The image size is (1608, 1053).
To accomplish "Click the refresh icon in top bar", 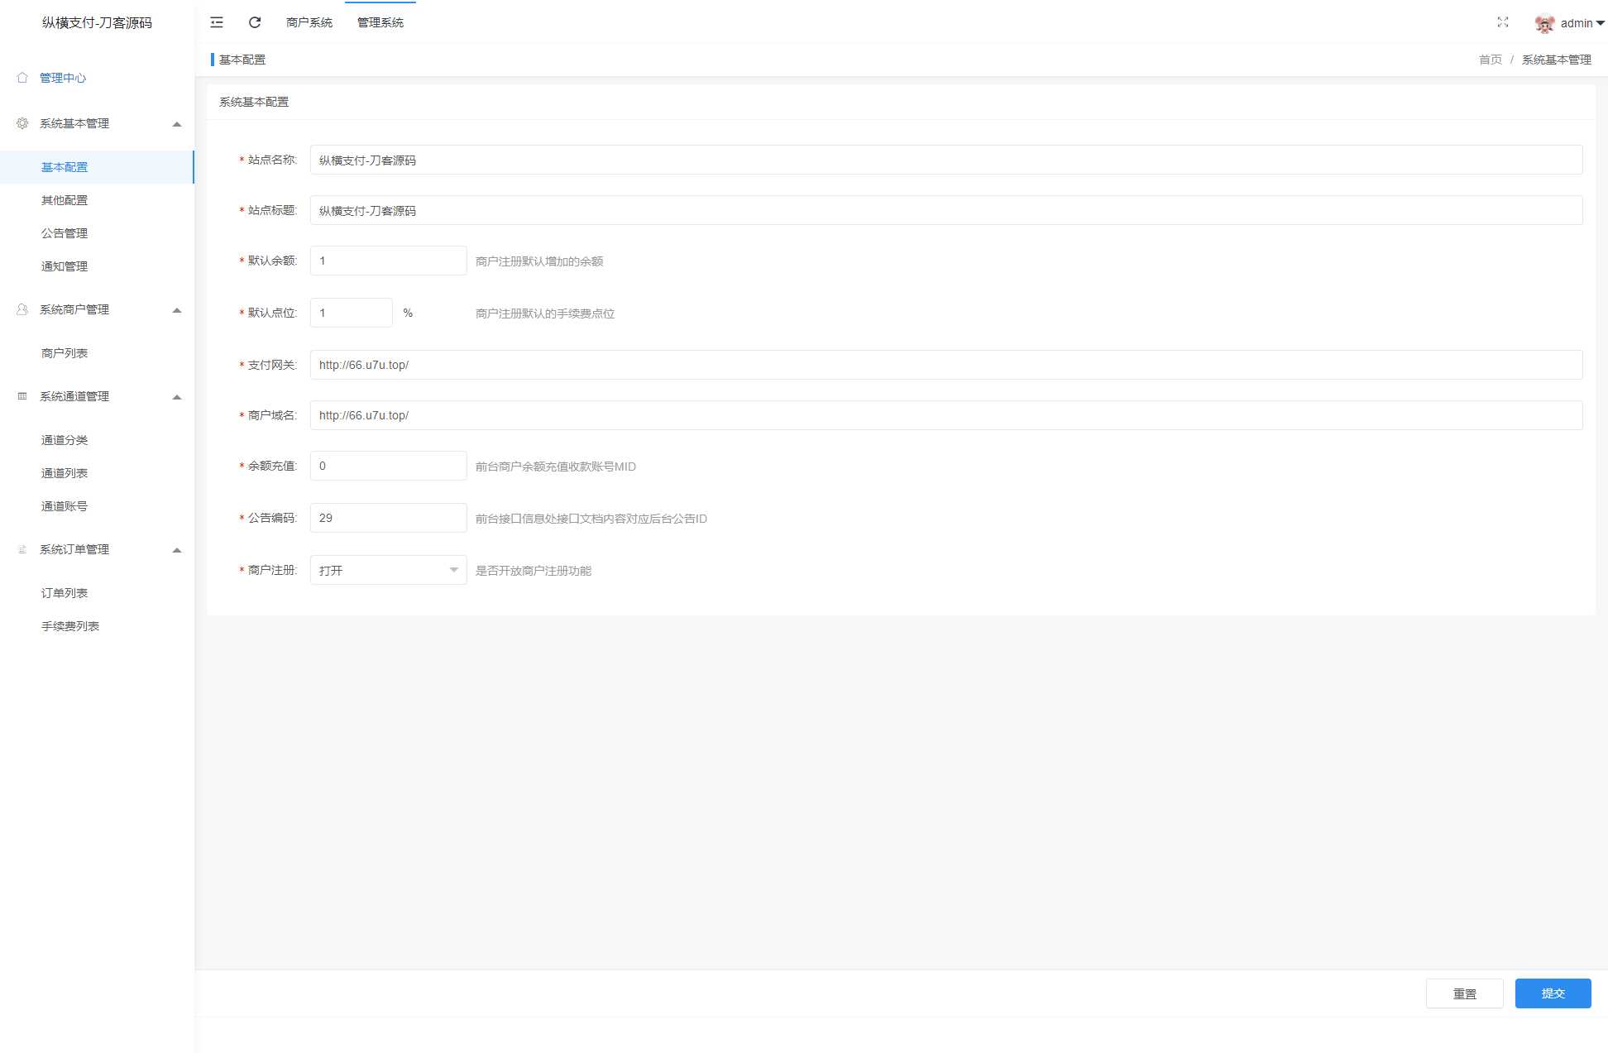I will [255, 22].
